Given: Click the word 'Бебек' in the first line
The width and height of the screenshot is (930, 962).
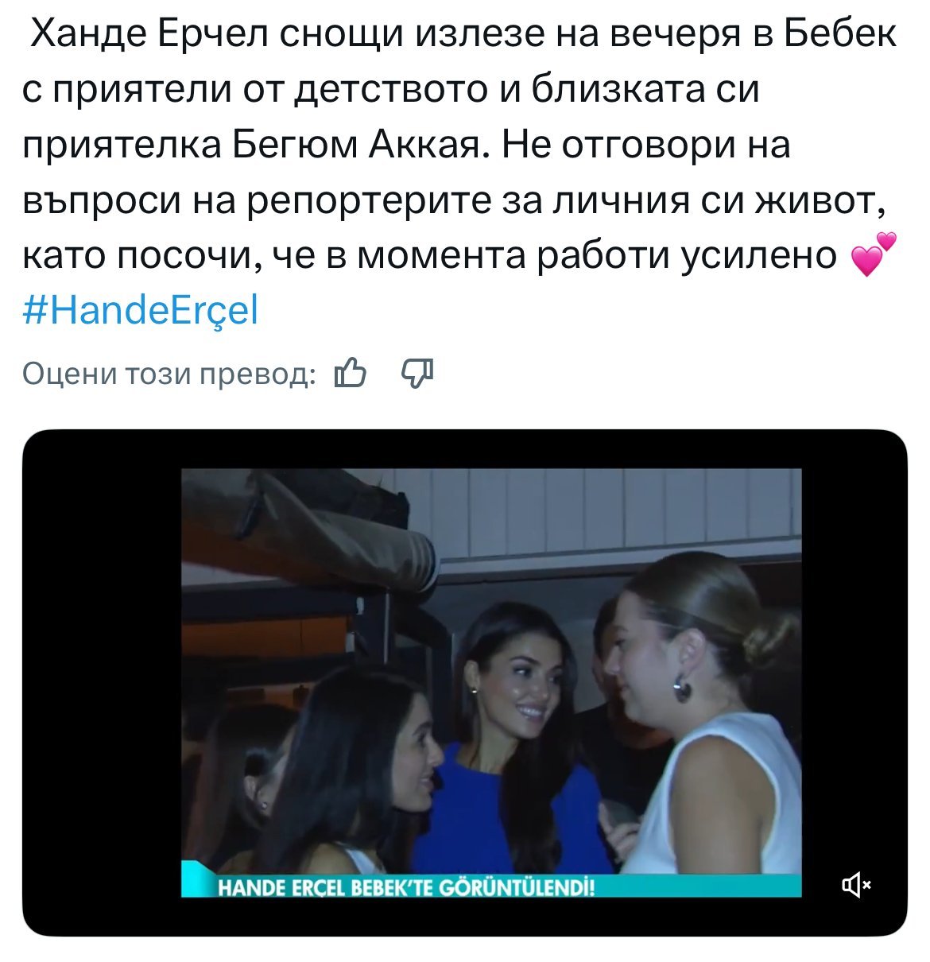Looking at the screenshot, I should (841, 34).
